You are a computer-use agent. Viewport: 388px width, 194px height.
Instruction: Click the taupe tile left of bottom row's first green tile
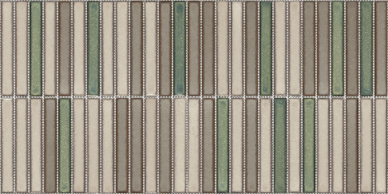(50, 145)
